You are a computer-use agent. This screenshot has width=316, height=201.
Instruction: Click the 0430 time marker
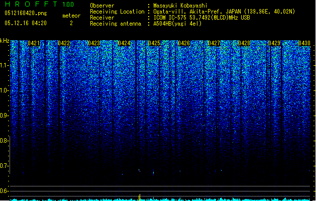304,43
